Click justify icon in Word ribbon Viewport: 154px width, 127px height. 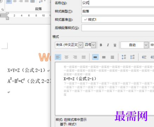(x=27, y=1)
